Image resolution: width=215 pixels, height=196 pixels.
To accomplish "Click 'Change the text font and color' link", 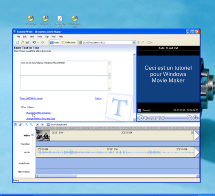I will tap(40, 119).
